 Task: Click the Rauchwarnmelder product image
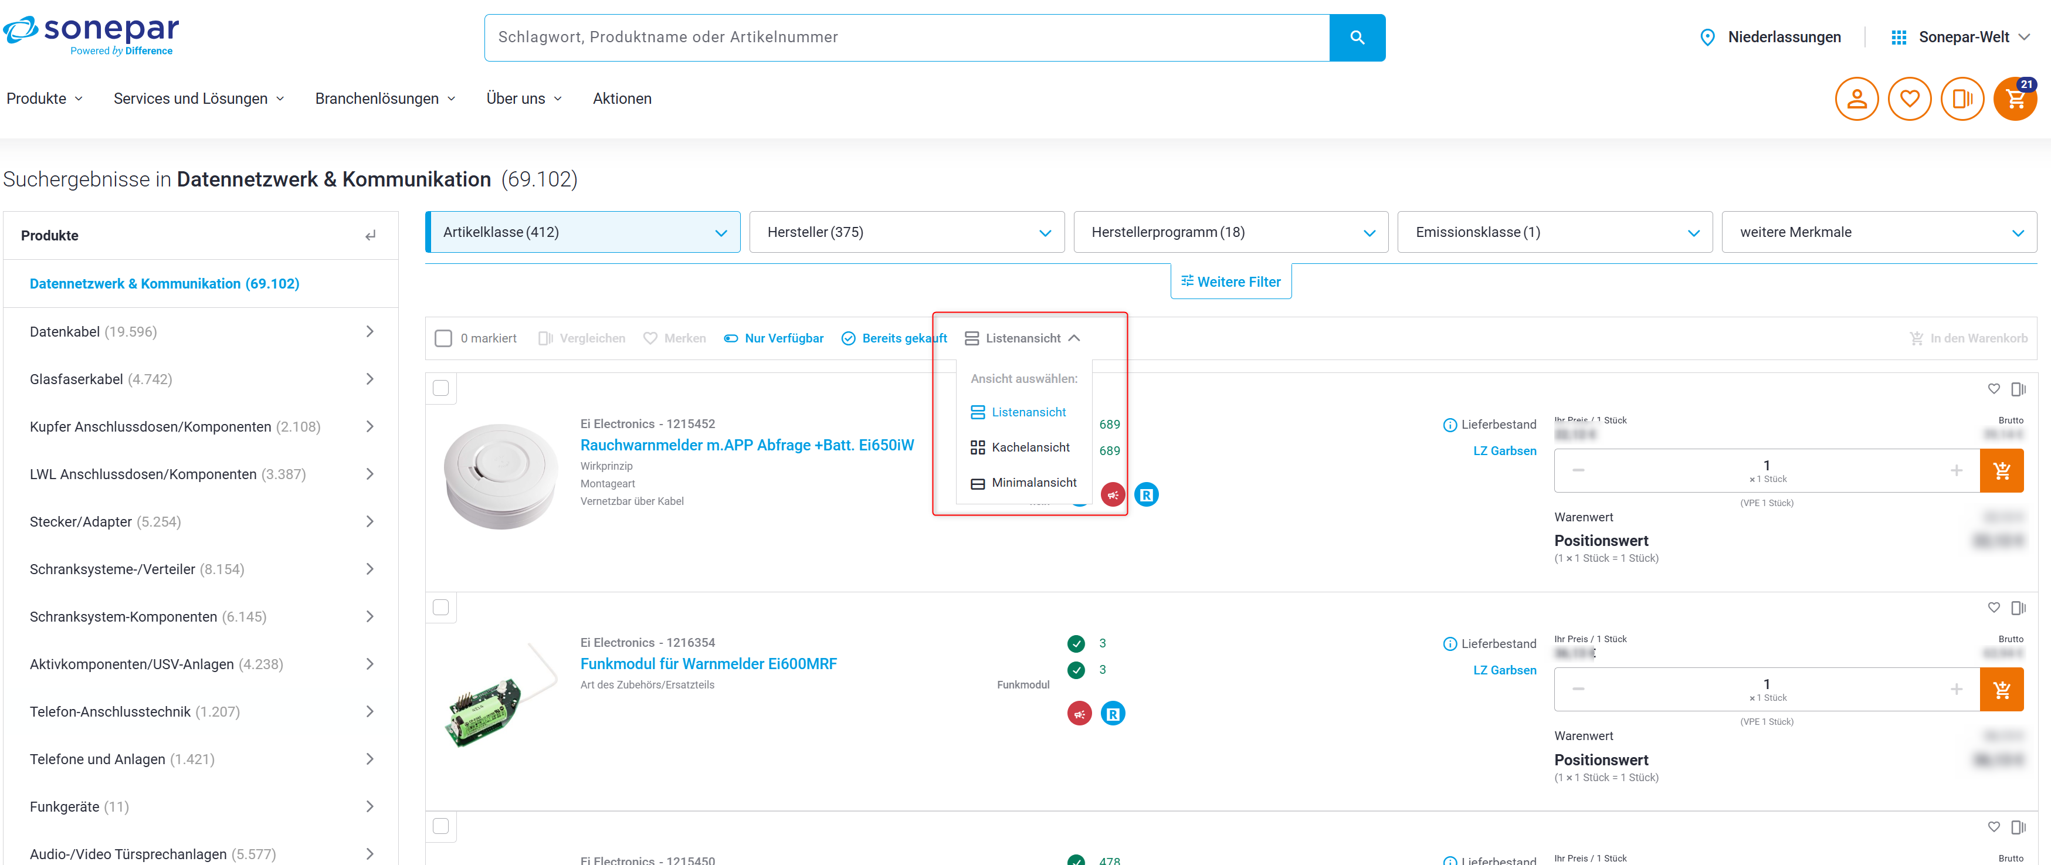(x=501, y=476)
